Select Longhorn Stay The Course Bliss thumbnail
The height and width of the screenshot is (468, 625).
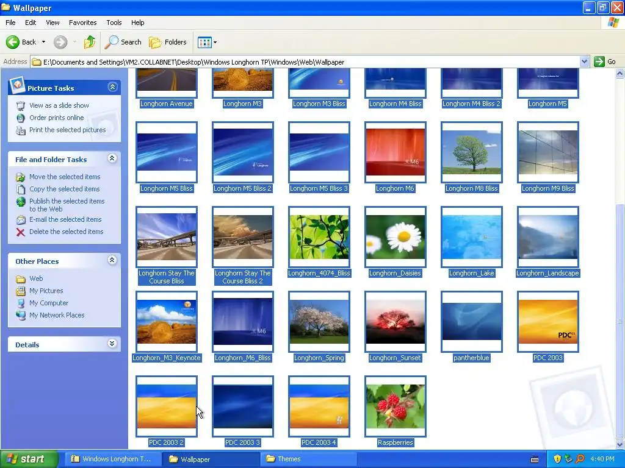[x=167, y=237]
